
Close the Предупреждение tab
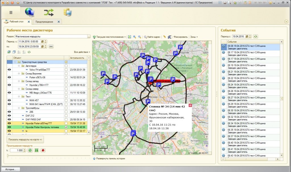(59, 22)
